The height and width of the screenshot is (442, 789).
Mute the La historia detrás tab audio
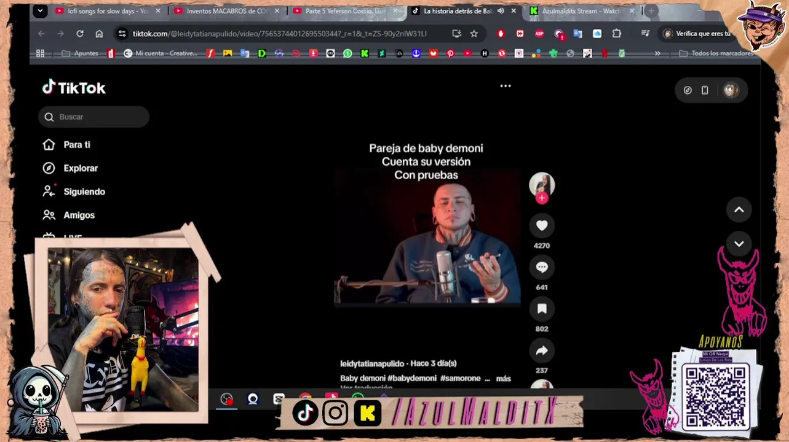tap(501, 11)
